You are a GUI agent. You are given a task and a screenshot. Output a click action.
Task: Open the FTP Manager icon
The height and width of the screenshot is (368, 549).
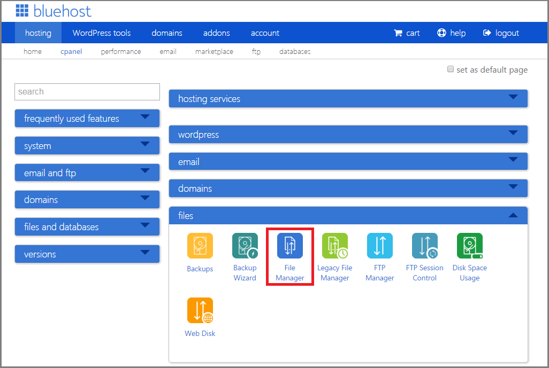(x=380, y=246)
